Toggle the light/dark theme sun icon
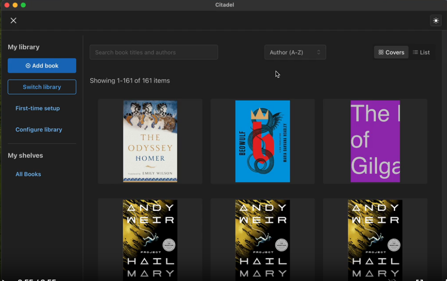 (436, 20)
